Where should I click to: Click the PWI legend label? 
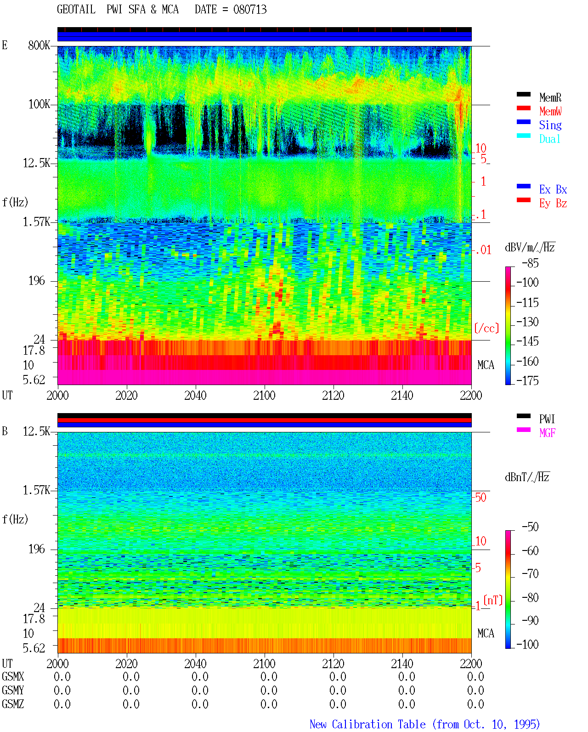click(x=547, y=419)
